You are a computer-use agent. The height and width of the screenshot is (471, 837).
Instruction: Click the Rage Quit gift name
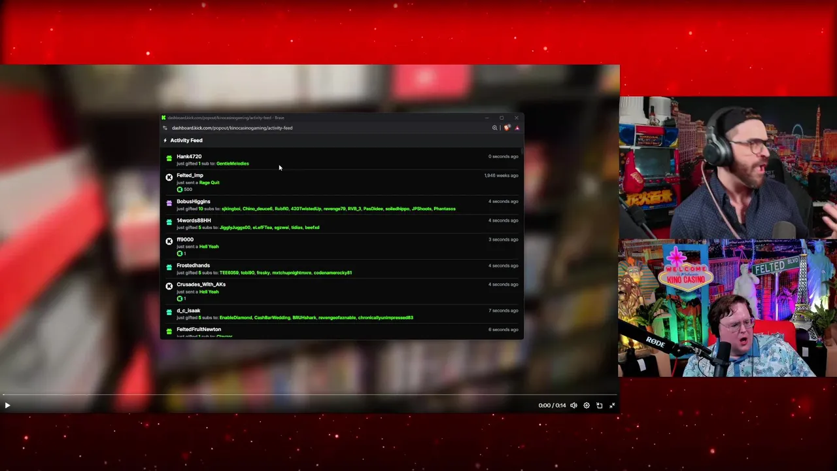click(209, 183)
